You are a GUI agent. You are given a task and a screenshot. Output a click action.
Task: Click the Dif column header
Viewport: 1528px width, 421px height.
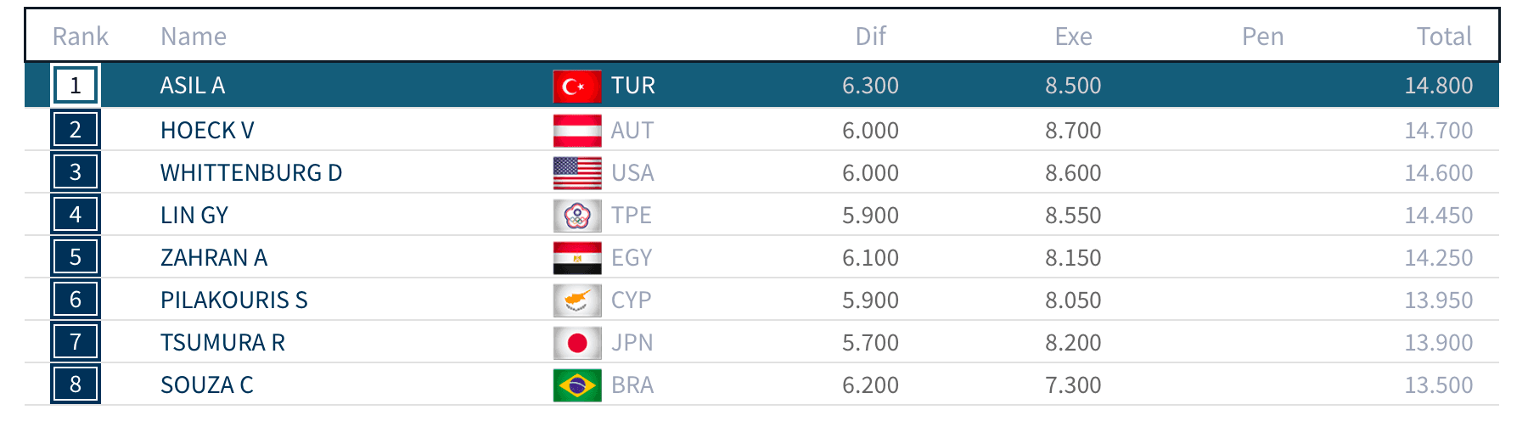coord(870,36)
